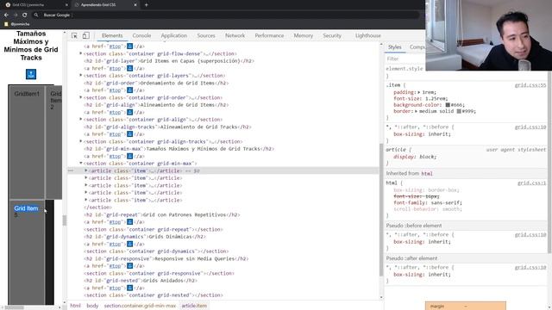Open the Sources tab
The height and width of the screenshot is (310, 552).
click(206, 35)
